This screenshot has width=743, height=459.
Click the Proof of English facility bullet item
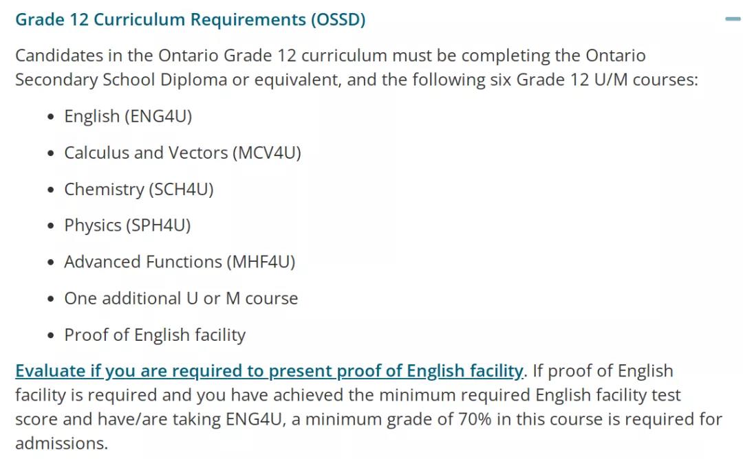(x=155, y=335)
